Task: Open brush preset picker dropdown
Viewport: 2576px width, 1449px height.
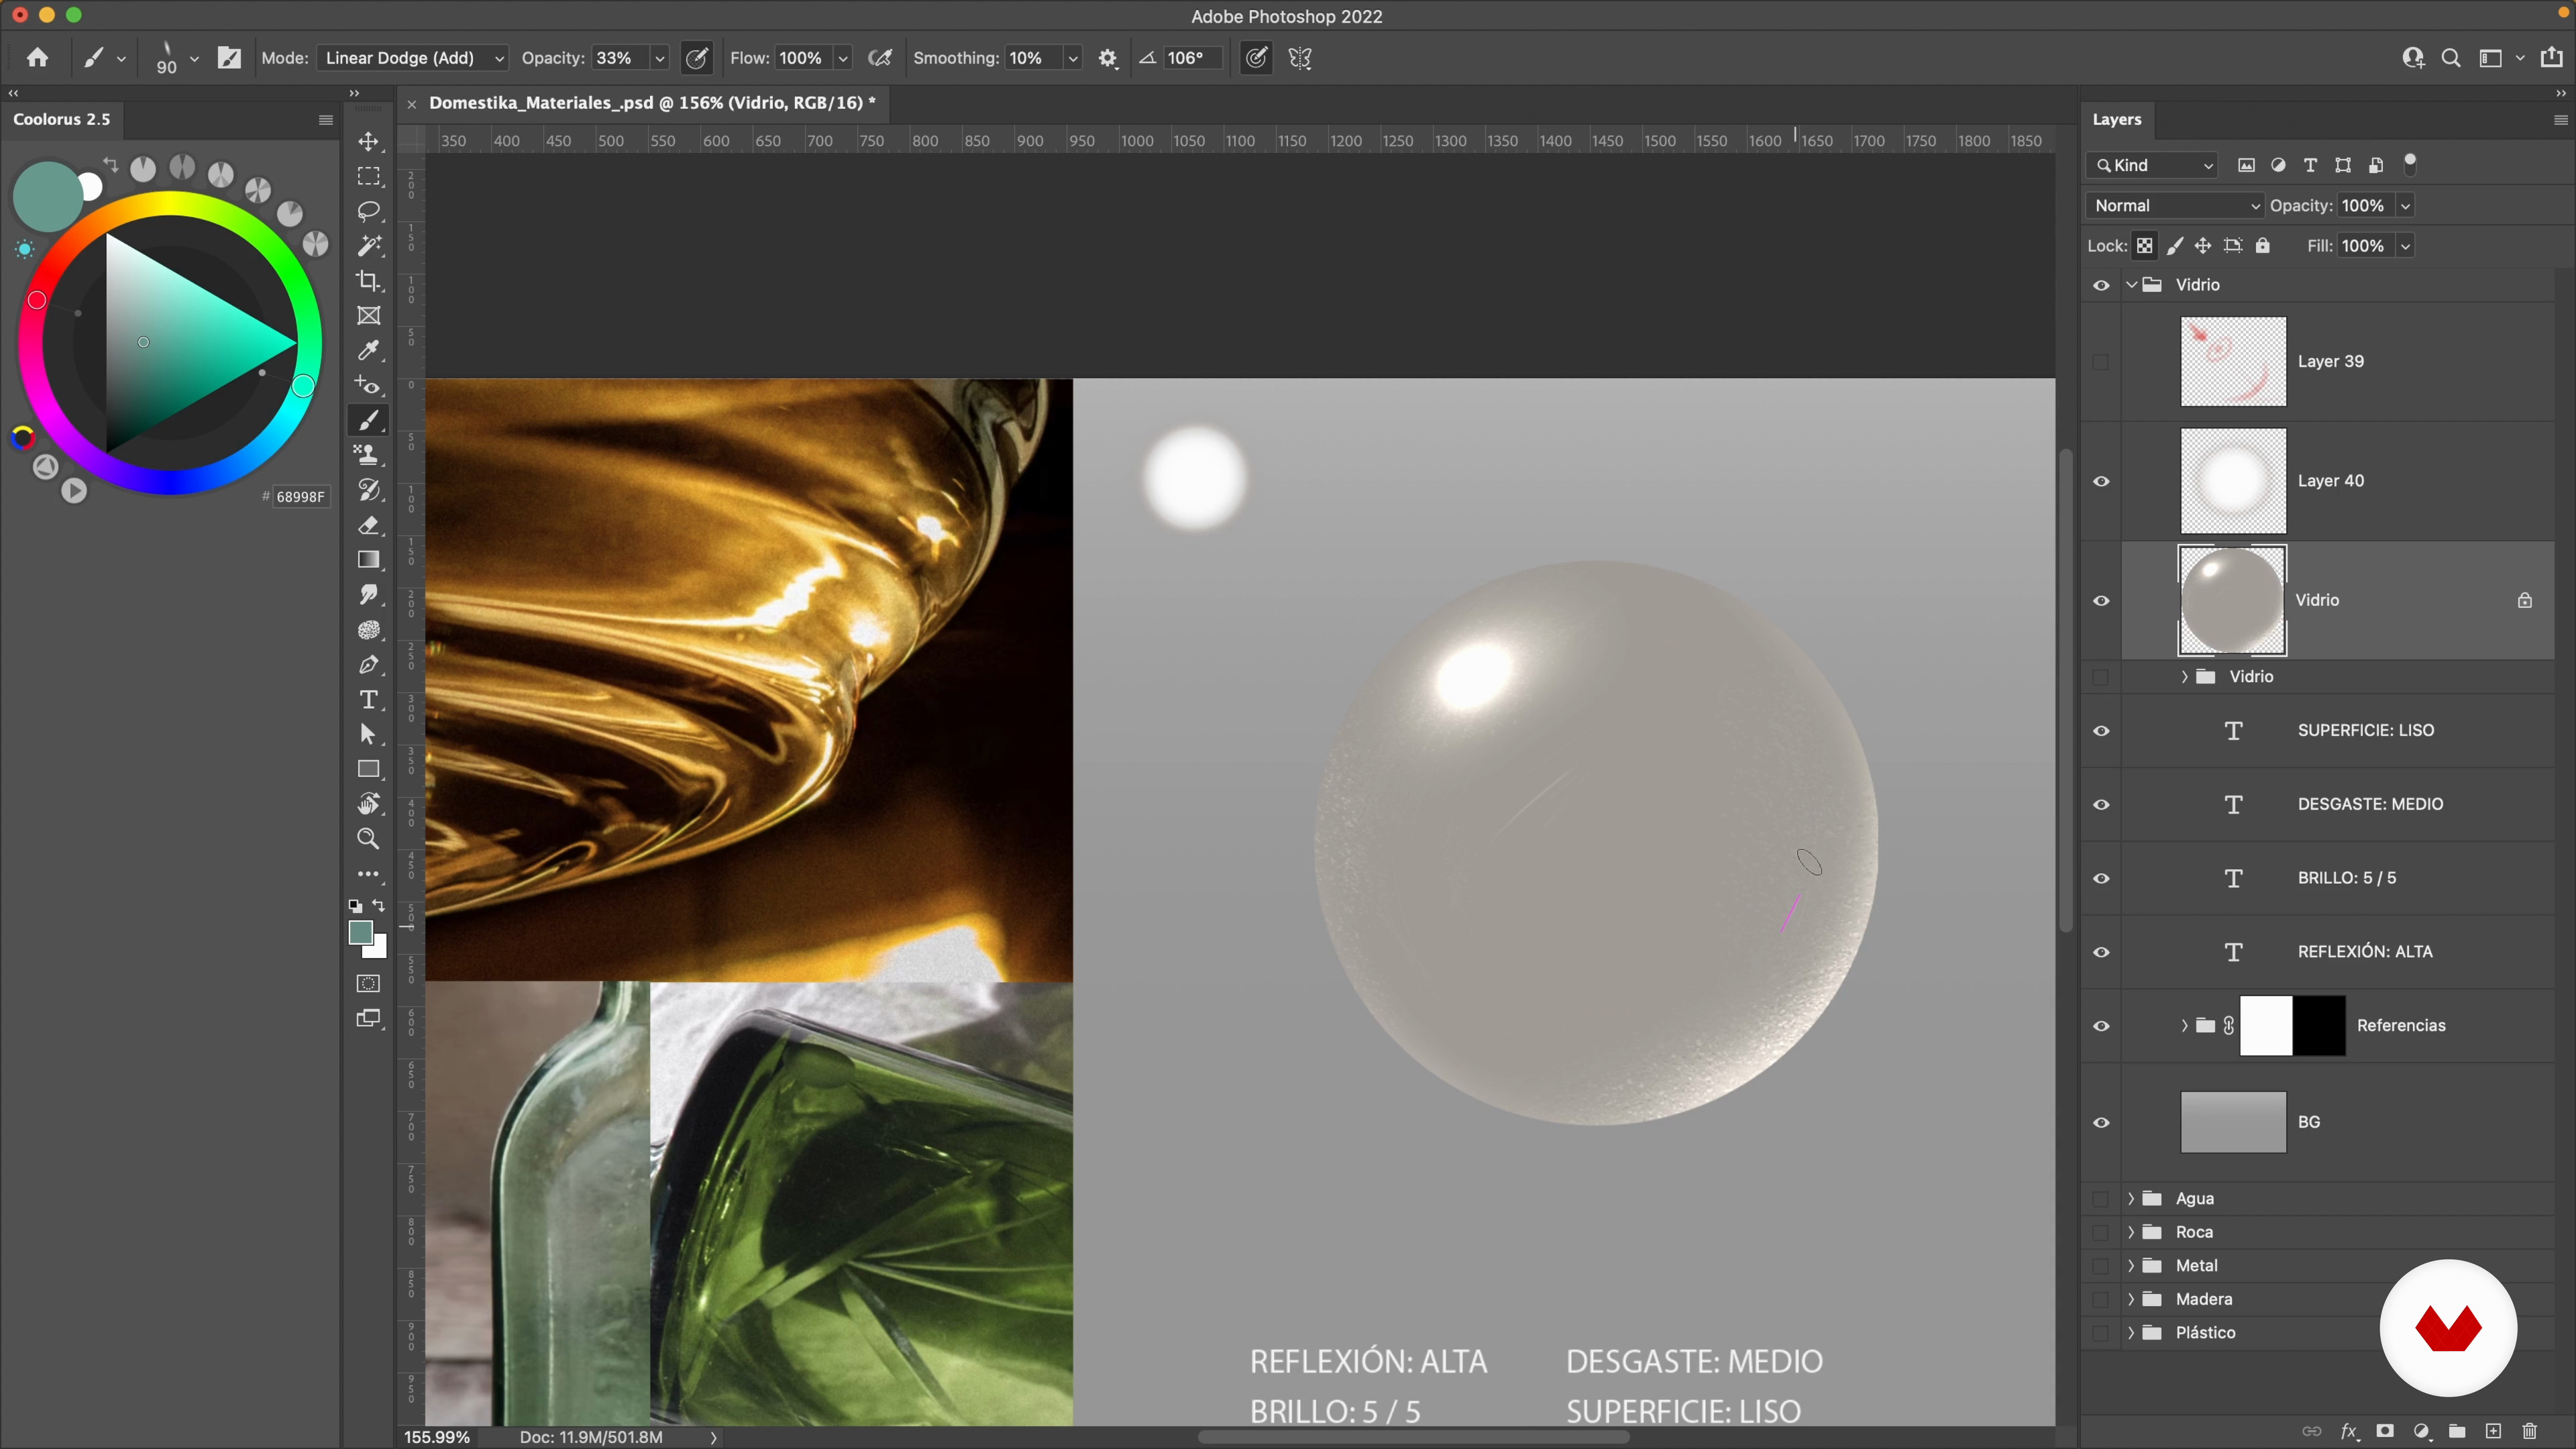Action: pyautogui.click(x=194, y=58)
